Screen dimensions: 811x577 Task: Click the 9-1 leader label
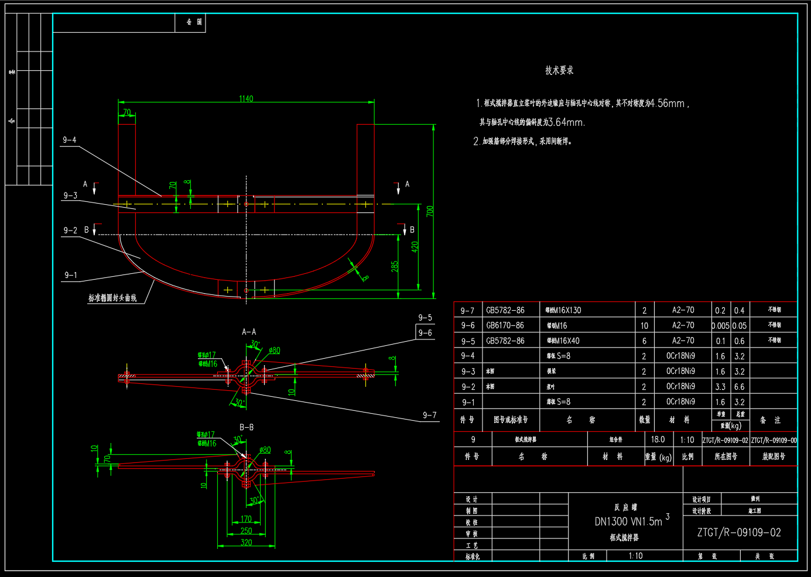click(71, 275)
